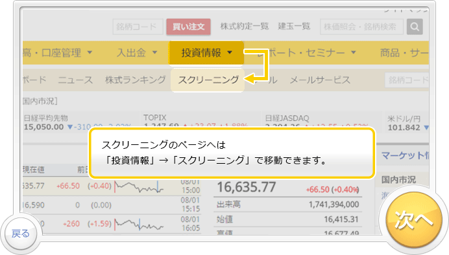
Task: Click the magnifier search icon button
Action: [x=415, y=27]
